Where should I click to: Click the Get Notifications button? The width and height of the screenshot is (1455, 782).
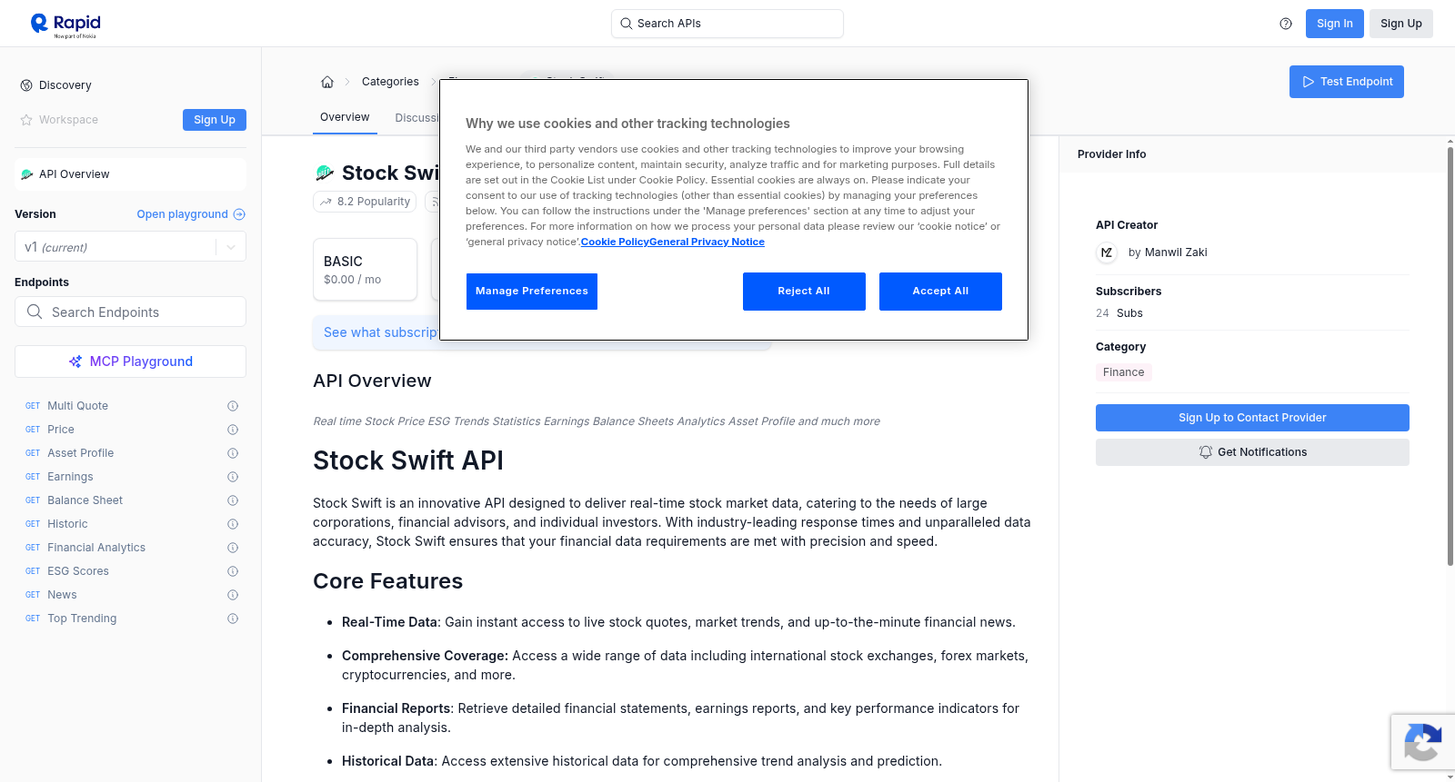pos(1252,452)
